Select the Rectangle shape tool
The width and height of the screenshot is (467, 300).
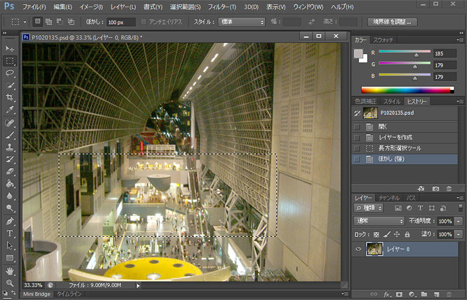10,258
